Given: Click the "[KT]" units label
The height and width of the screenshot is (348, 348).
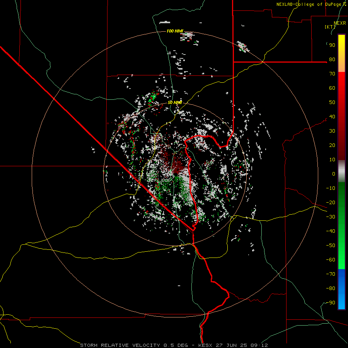Looking at the screenshot, I should pyautogui.click(x=330, y=27).
